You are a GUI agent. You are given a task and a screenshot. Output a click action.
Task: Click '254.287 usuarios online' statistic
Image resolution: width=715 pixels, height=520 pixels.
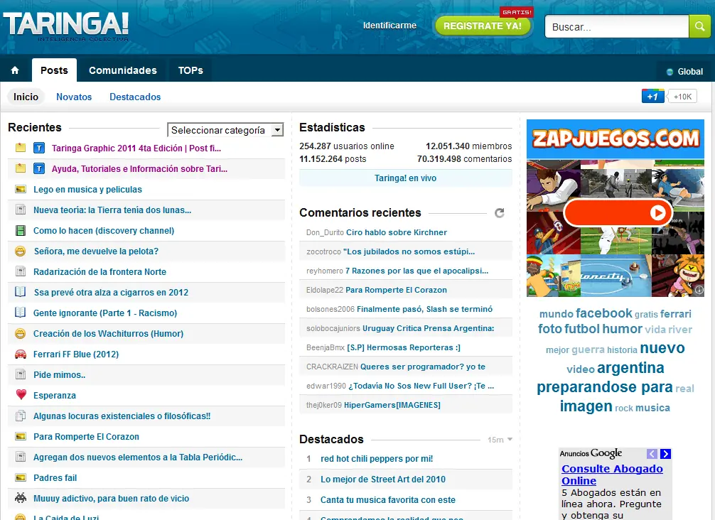[x=347, y=146]
